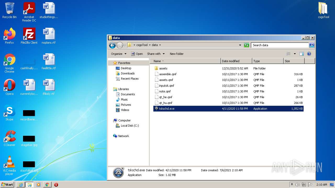Viewport: 335px width, 188px height.
Task: Launch Opera desktop shortcut
Action: [9, 87]
